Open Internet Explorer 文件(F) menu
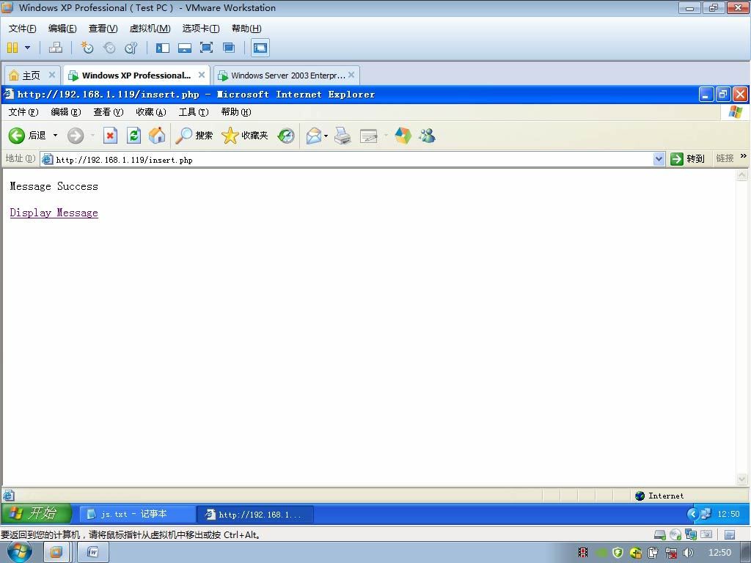The width and height of the screenshot is (751, 563). click(23, 112)
